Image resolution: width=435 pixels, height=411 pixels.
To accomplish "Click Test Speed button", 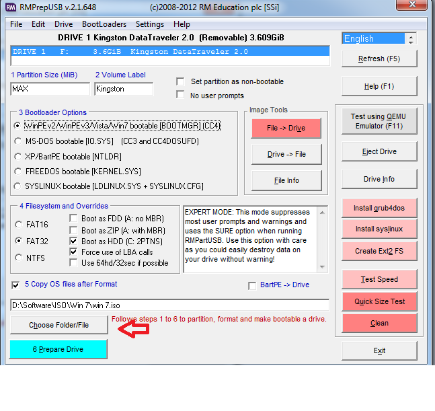I will (379, 279).
